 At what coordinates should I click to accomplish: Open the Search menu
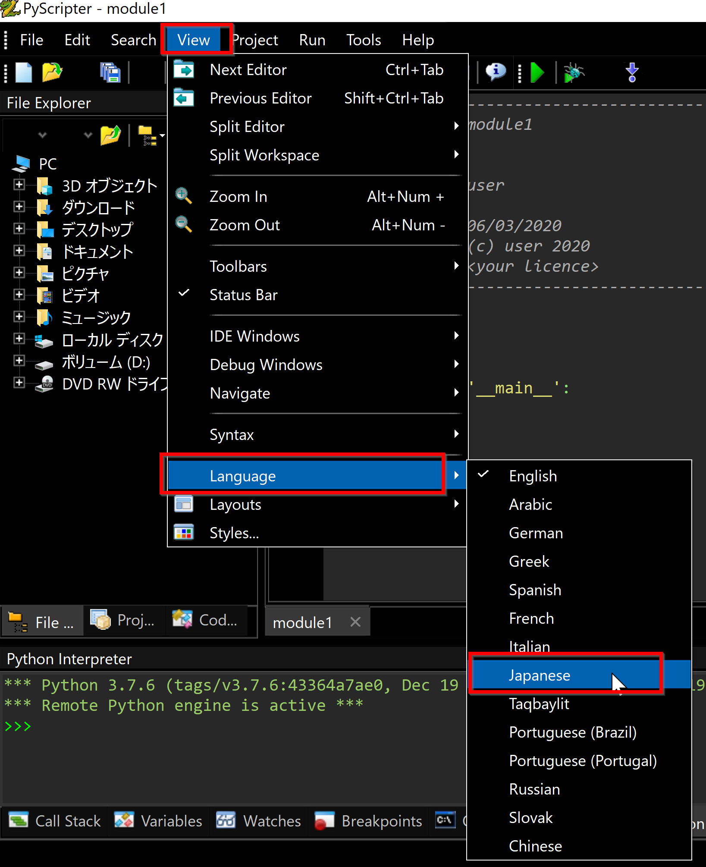pyautogui.click(x=133, y=40)
